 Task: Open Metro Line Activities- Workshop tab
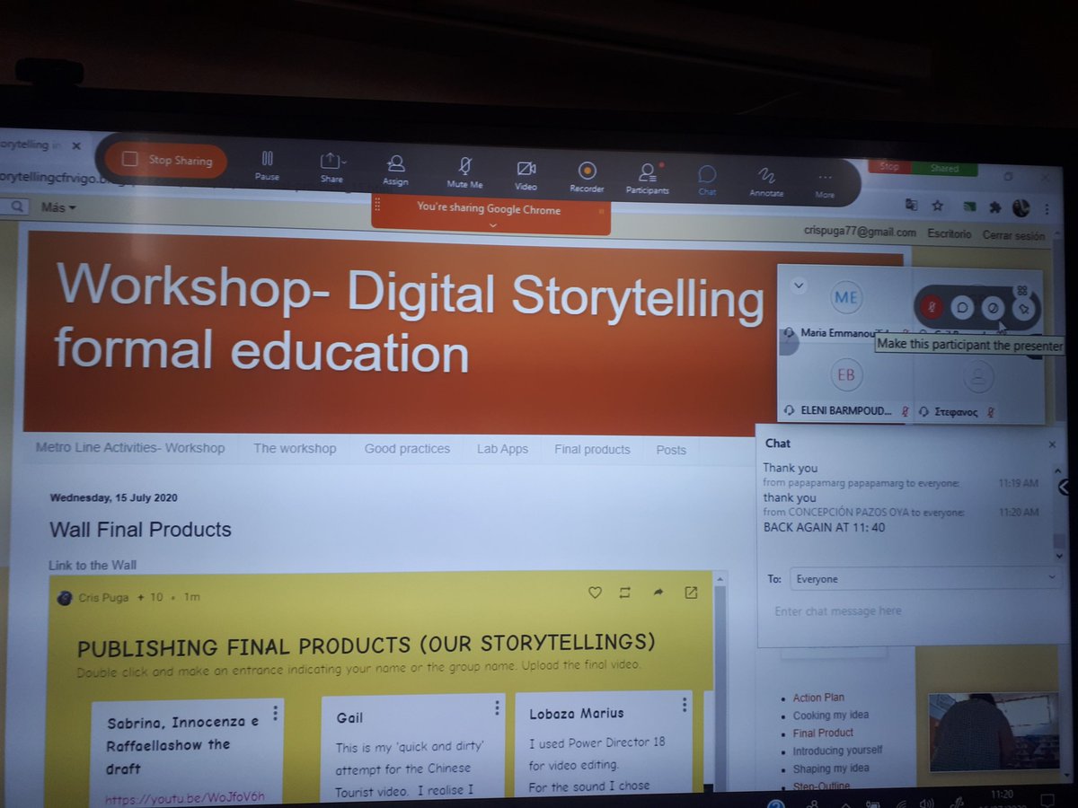point(130,447)
